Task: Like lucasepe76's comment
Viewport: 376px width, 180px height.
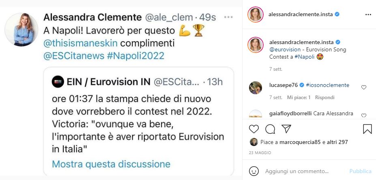Action: click(364, 87)
